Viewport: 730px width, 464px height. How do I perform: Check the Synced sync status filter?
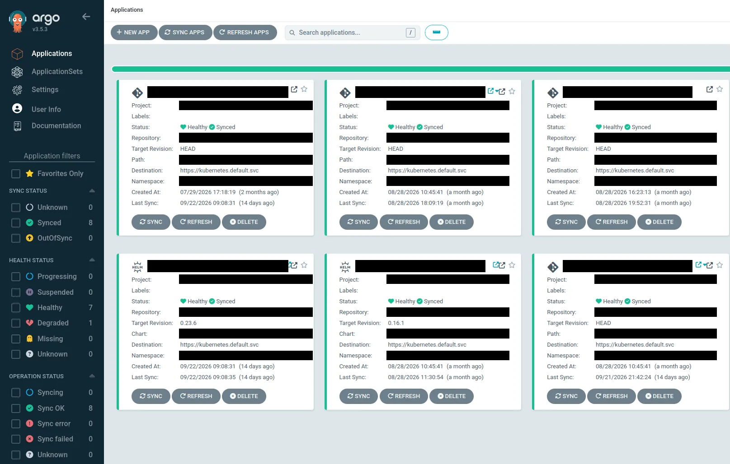(x=16, y=223)
